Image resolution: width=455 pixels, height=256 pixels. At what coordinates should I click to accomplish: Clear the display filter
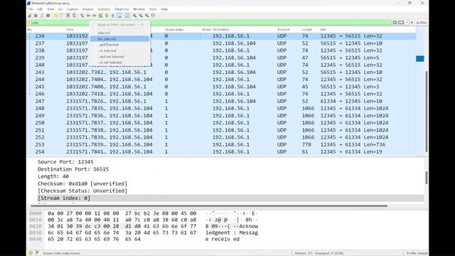[395, 22]
